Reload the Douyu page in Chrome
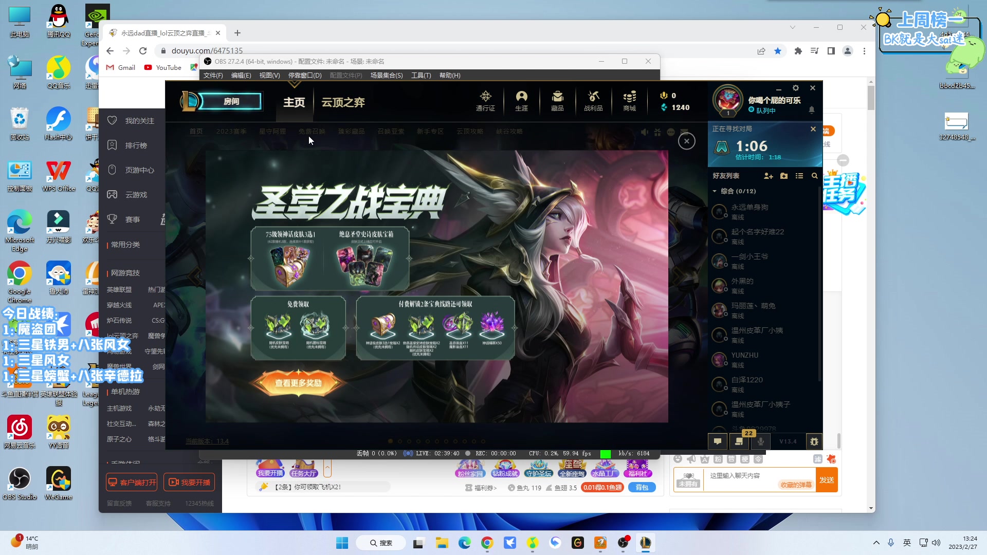Image resolution: width=987 pixels, height=555 pixels. (143, 51)
